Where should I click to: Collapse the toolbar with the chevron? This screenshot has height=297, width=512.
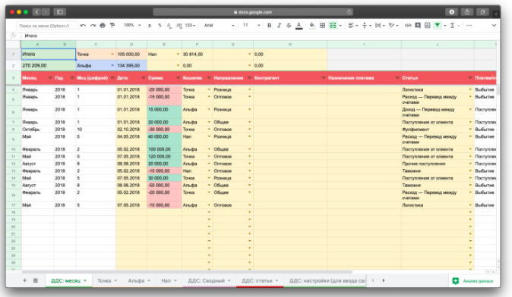click(x=494, y=26)
